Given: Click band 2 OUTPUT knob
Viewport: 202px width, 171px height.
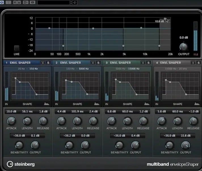Looking at the screenshot, I should 85,145.
